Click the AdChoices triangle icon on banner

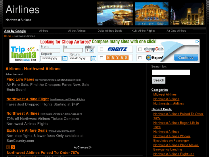(x=197, y=41)
